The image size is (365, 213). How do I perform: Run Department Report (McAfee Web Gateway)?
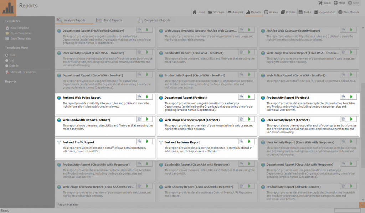click(x=147, y=30)
